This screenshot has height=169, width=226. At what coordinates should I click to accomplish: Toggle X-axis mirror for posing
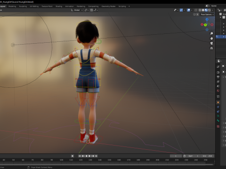point(197,15)
